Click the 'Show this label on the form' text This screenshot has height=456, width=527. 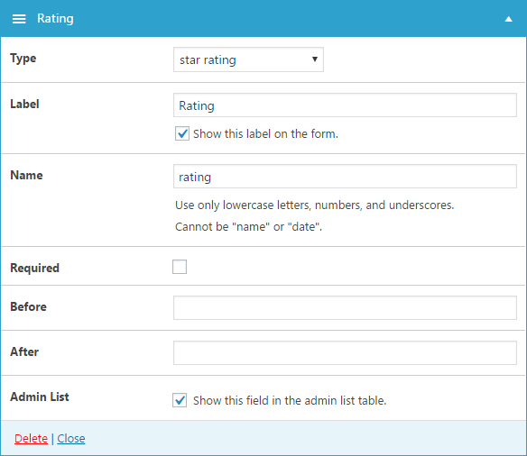coord(265,134)
